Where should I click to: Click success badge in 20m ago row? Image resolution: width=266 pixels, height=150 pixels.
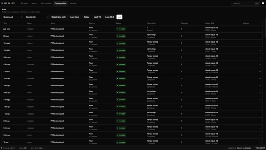click(x=121, y=57)
